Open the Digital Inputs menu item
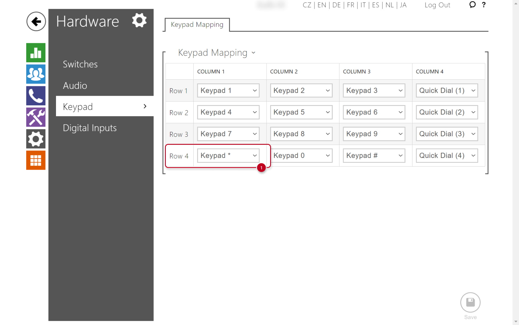 click(90, 128)
